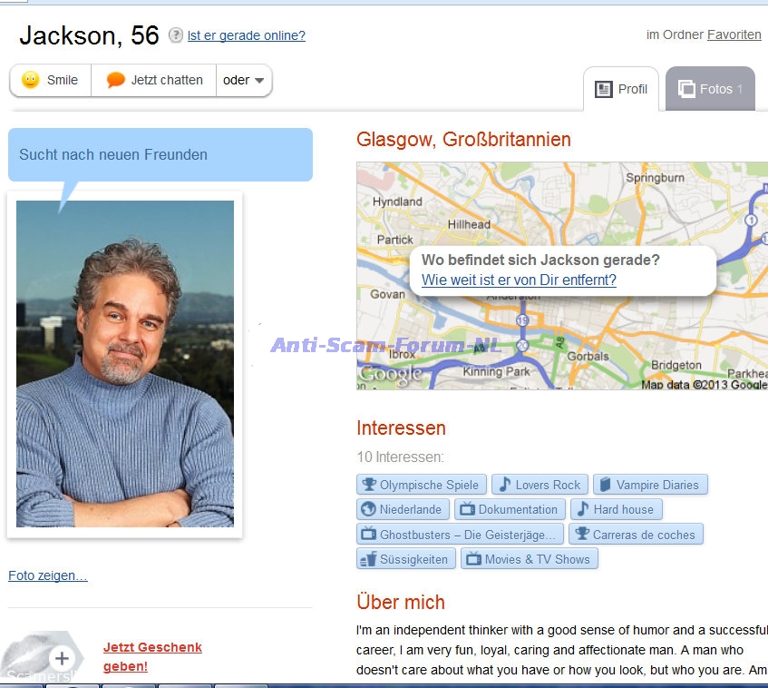Click the 'Foto zeigen…' link
Viewport: 768px width, 688px height.
click(x=48, y=575)
